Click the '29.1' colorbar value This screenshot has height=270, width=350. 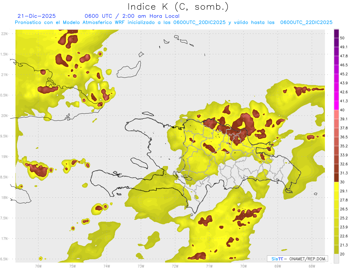coord(344,191)
